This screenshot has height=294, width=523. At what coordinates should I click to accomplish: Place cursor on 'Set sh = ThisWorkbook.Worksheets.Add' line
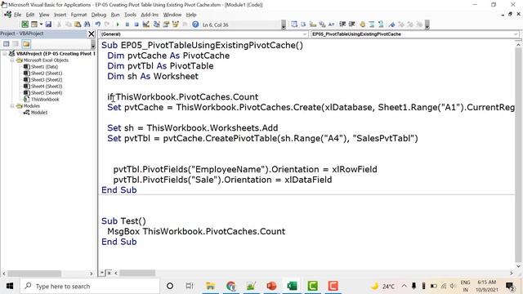tap(193, 128)
